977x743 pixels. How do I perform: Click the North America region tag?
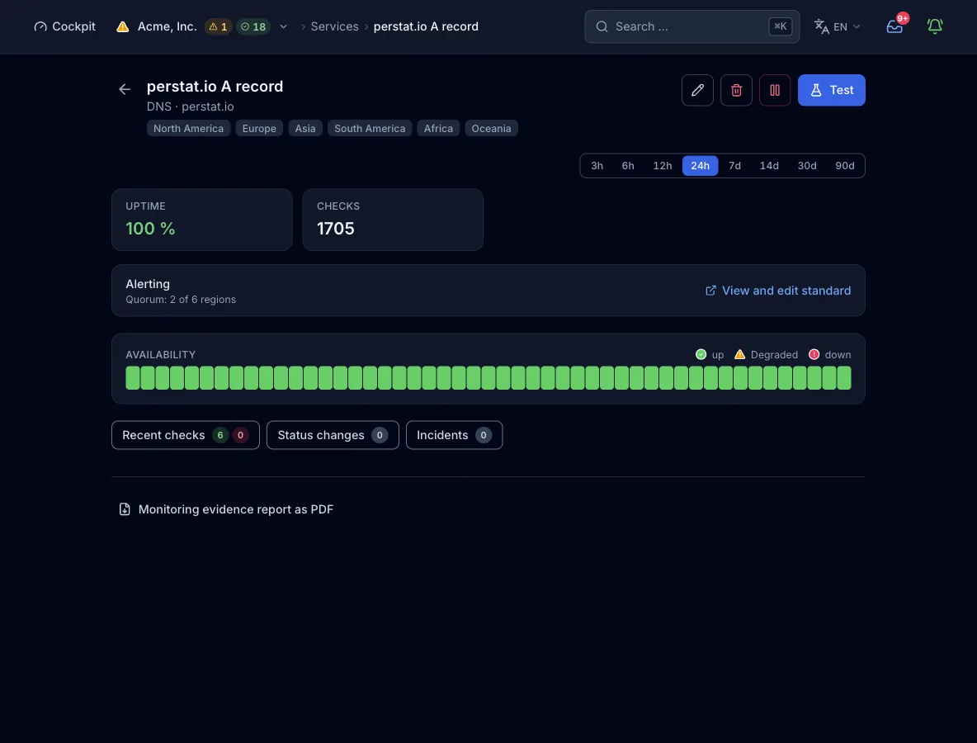click(x=188, y=129)
